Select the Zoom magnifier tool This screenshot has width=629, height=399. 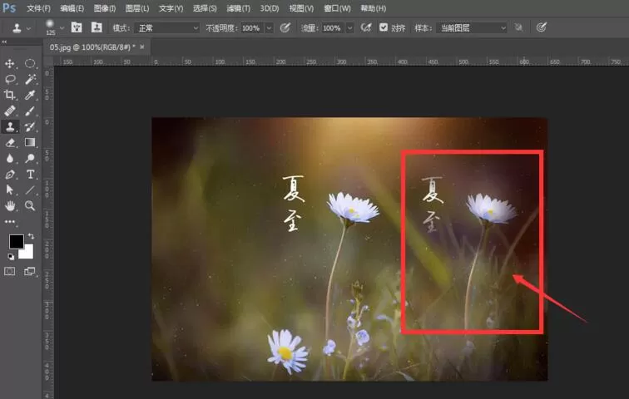click(x=30, y=206)
